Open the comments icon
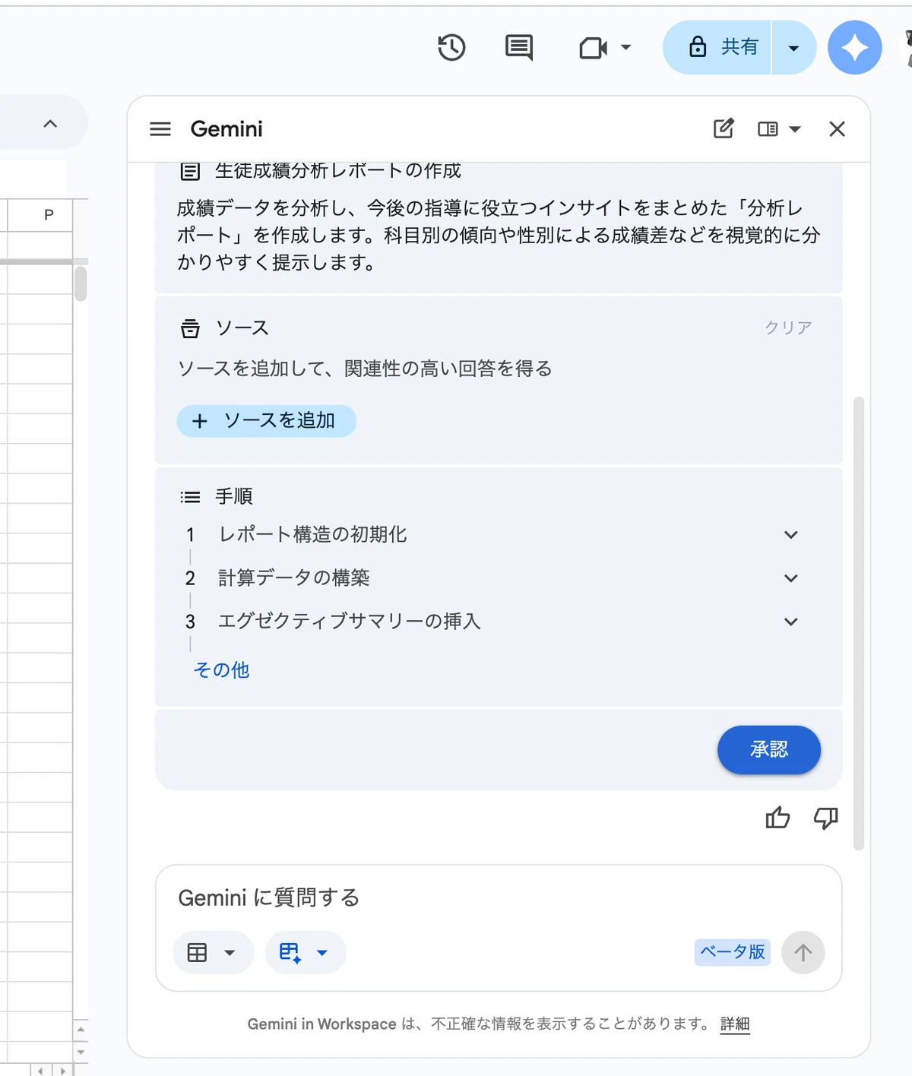 [519, 48]
